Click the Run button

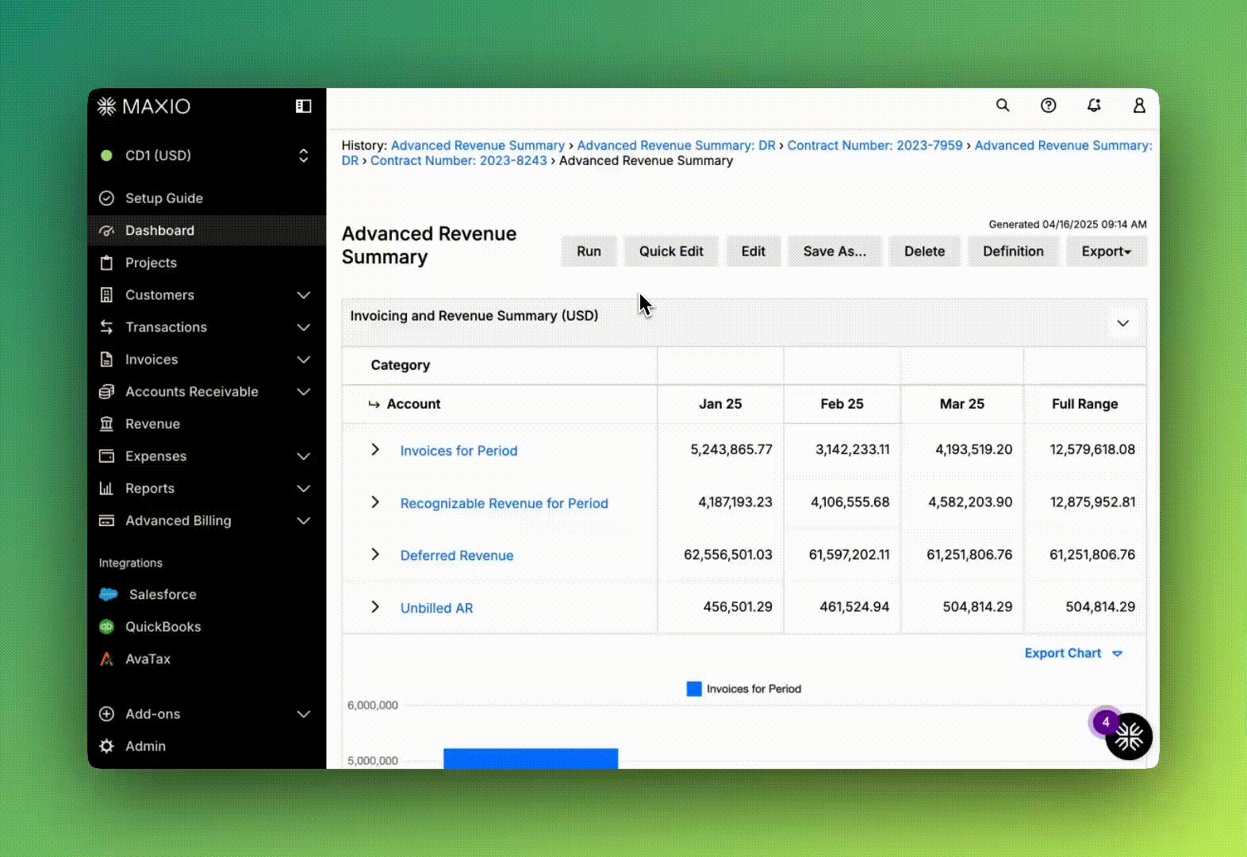(x=589, y=252)
